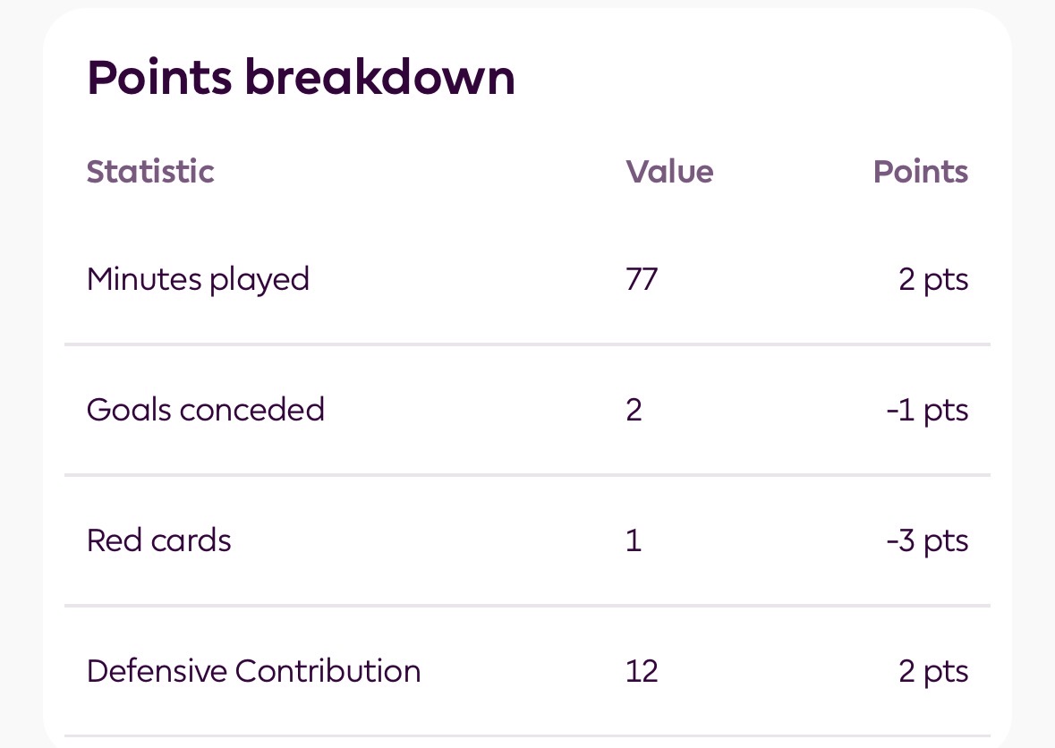Click the divider line under Goals conceded row

527,475
